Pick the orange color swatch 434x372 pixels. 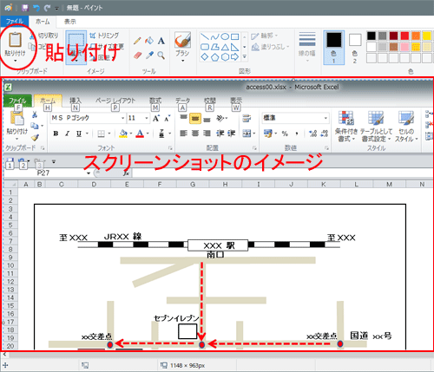[416, 36]
